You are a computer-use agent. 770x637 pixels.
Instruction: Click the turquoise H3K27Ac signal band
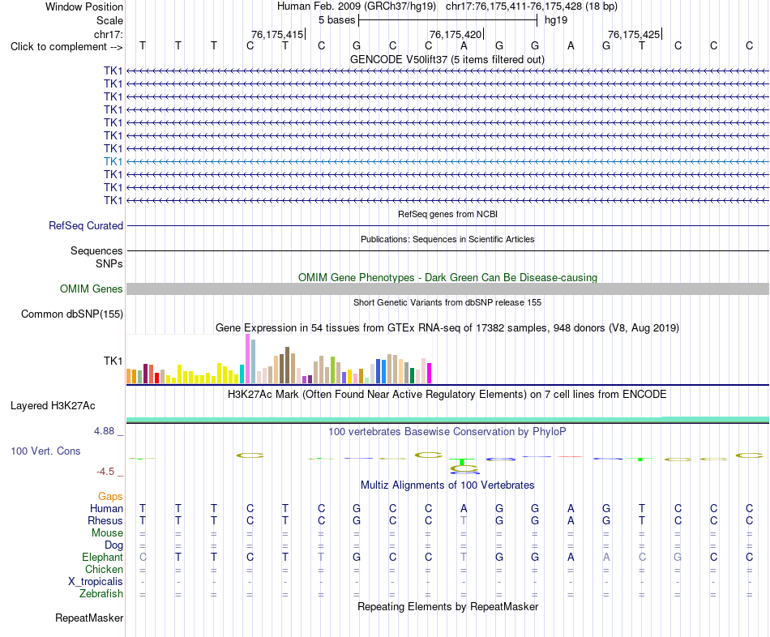click(447, 420)
